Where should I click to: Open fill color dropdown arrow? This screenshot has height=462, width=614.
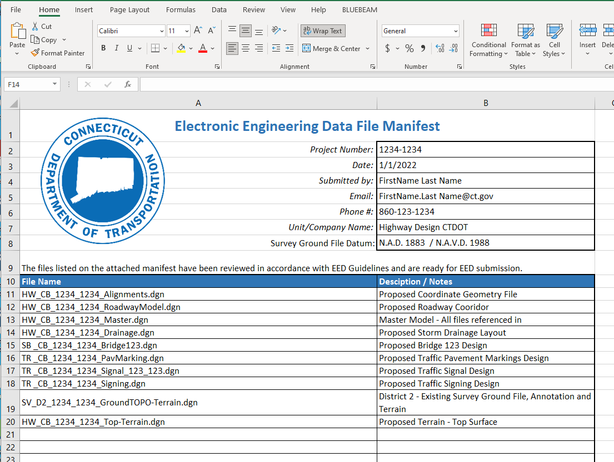click(x=191, y=48)
